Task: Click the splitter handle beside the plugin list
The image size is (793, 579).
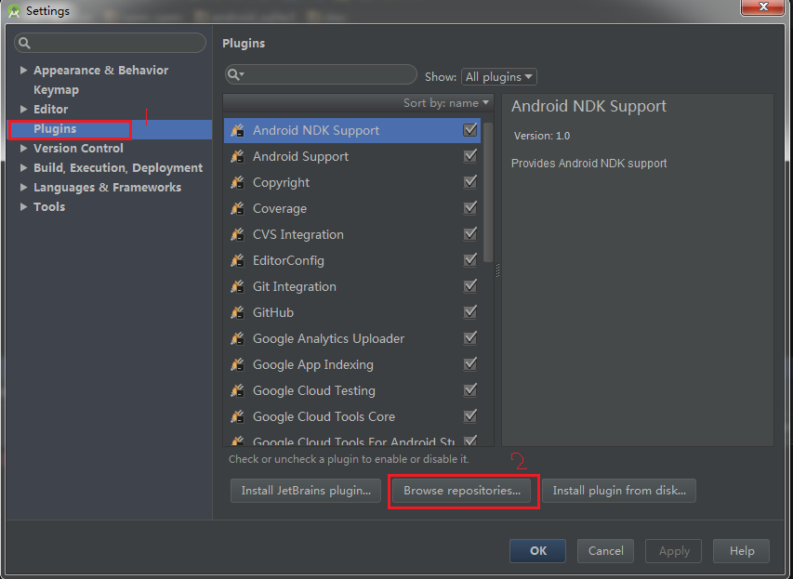Action: (x=497, y=270)
